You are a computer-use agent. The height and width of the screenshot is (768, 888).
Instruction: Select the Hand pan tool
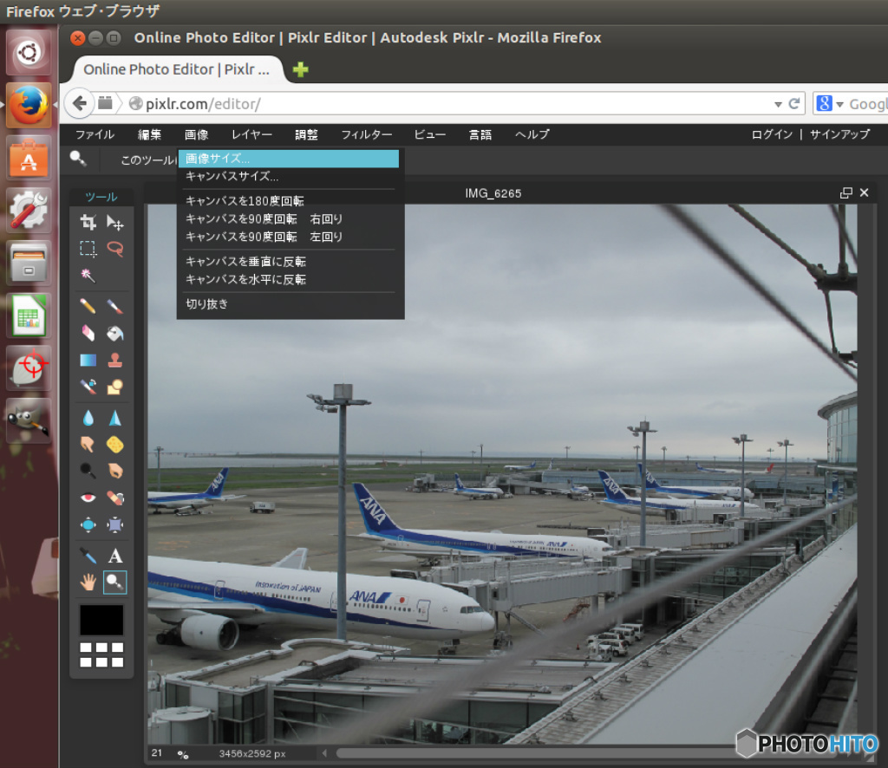pos(88,583)
